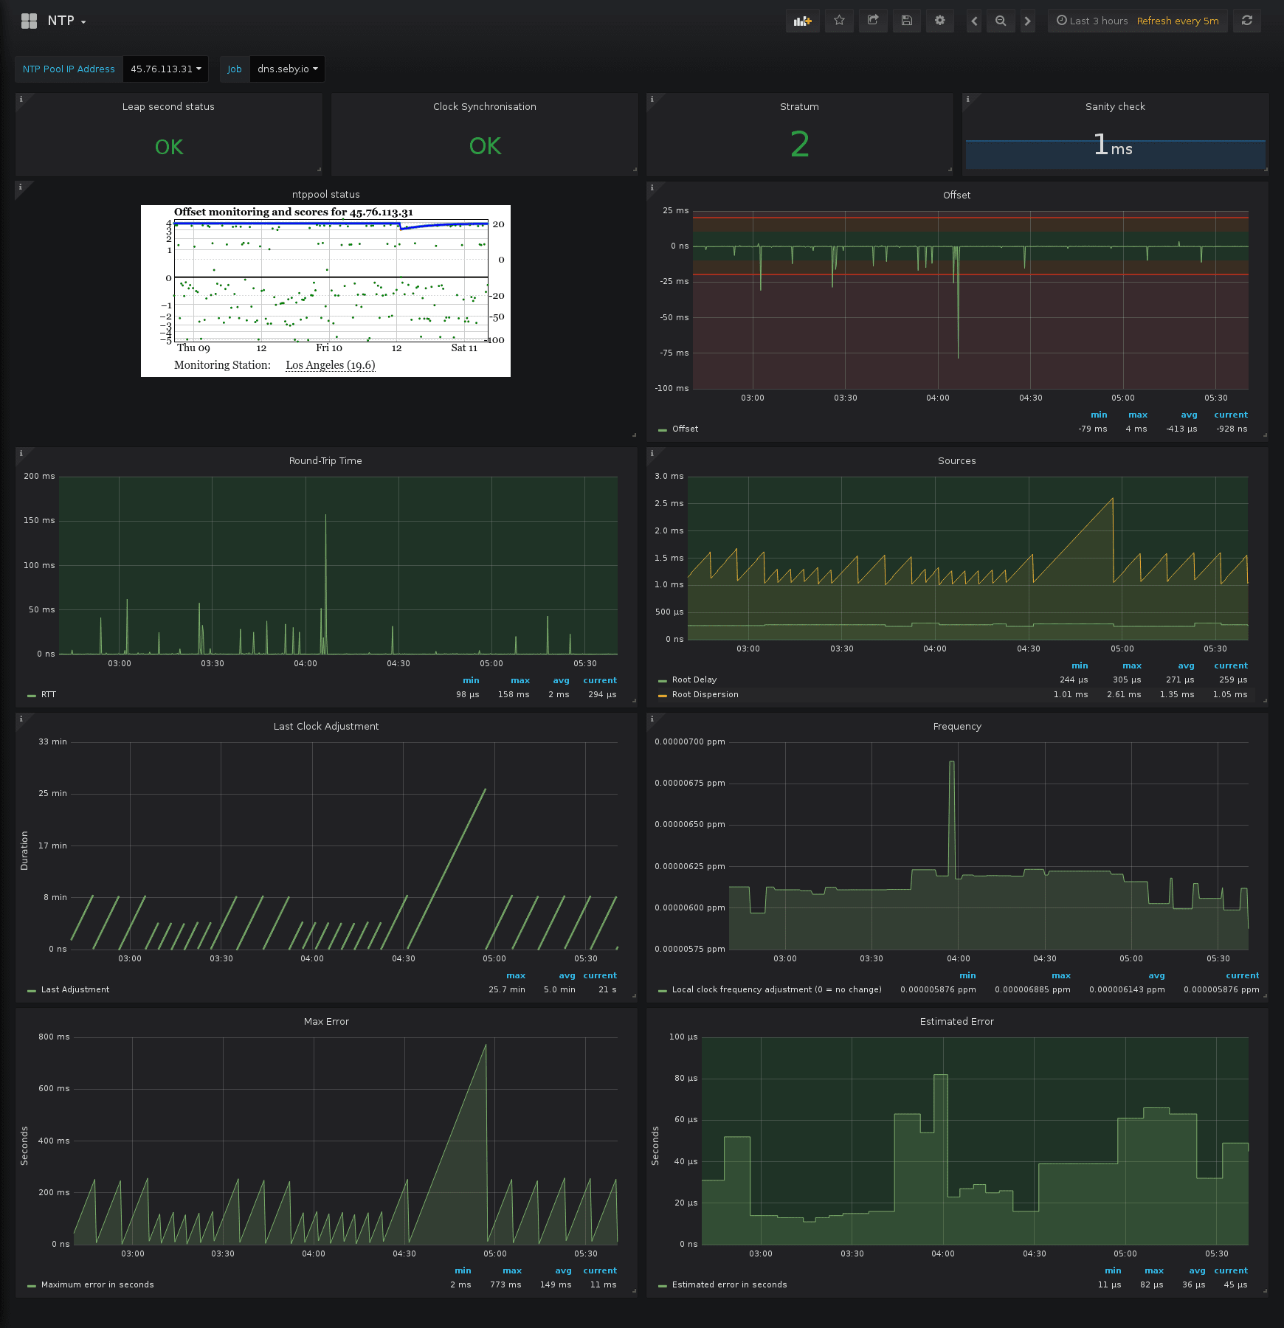
Task: Sort Estimated Error legend by min column
Action: point(1113,1270)
